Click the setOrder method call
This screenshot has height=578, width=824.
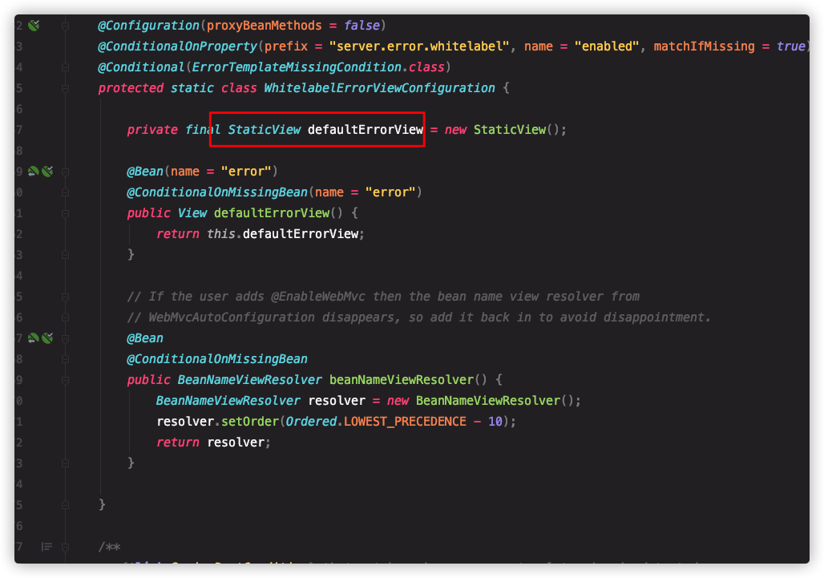(x=249, y=422)
